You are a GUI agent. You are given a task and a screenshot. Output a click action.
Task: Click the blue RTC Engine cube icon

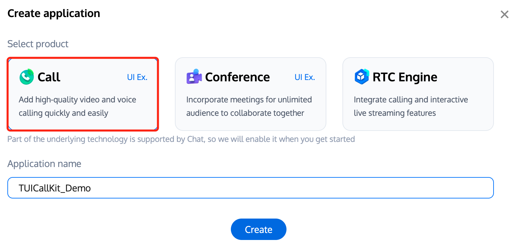tap(362, 77)
